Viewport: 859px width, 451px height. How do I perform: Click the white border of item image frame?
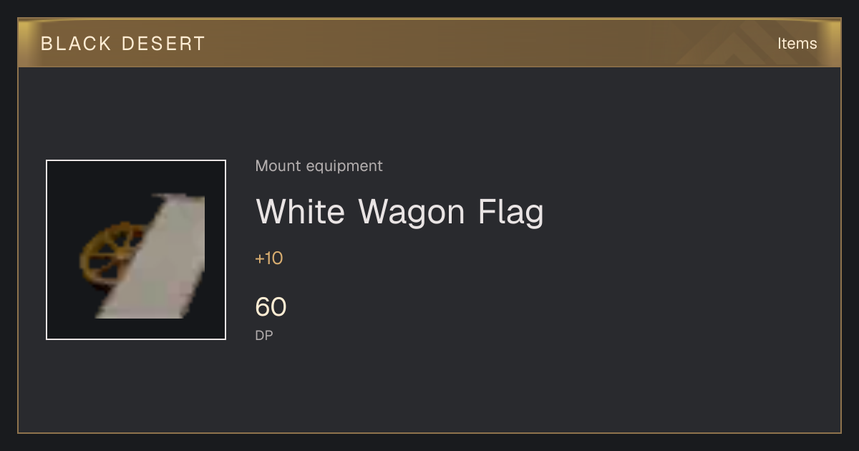point(136,160)
